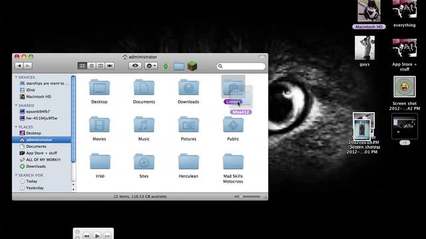Switch Finder to Cover Flow view
The height and width of the screenshot is (239, 426).
(110, 66)
